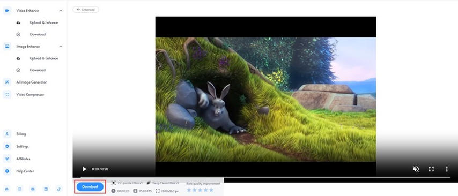Image resolution: width=458 pixels, height=196 pixels.
Task: Open Download under Image Enhance
Action: click(x=38, y=70)
